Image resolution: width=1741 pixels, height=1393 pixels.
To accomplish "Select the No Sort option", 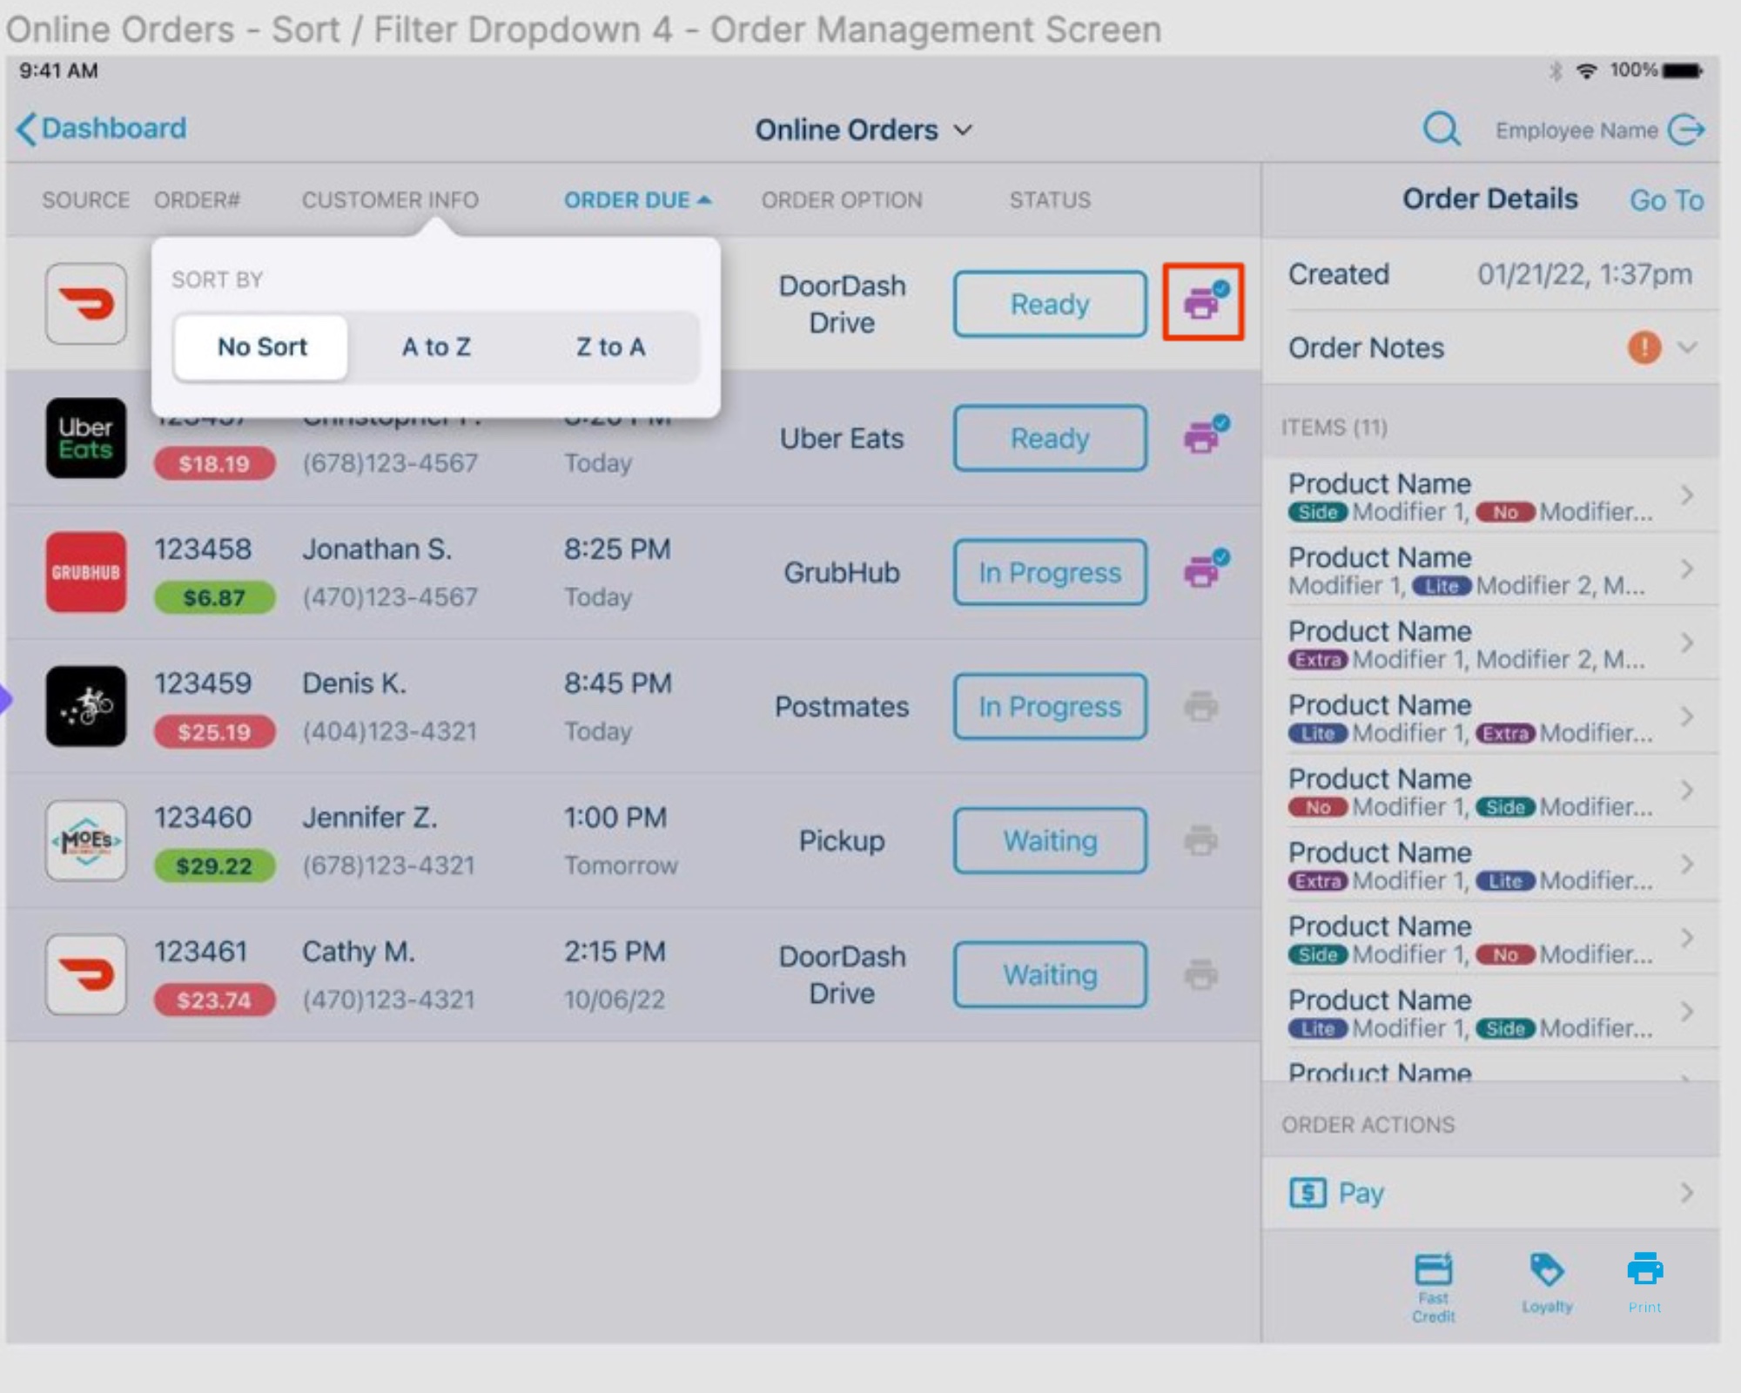I will click(261, 347).
